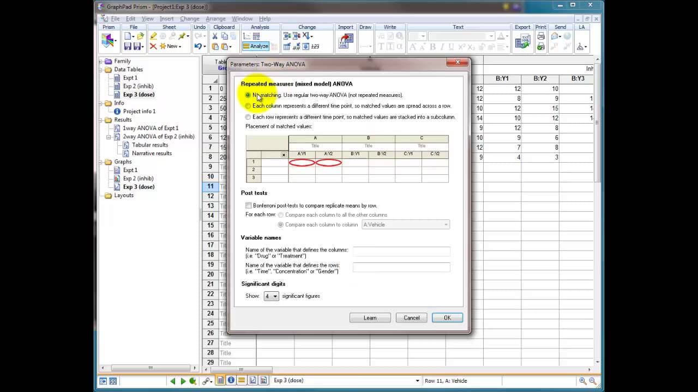Open Narrative results sheet in navigator
The width and height of the screenshot is (698, 392).
[x=152, y=153]
